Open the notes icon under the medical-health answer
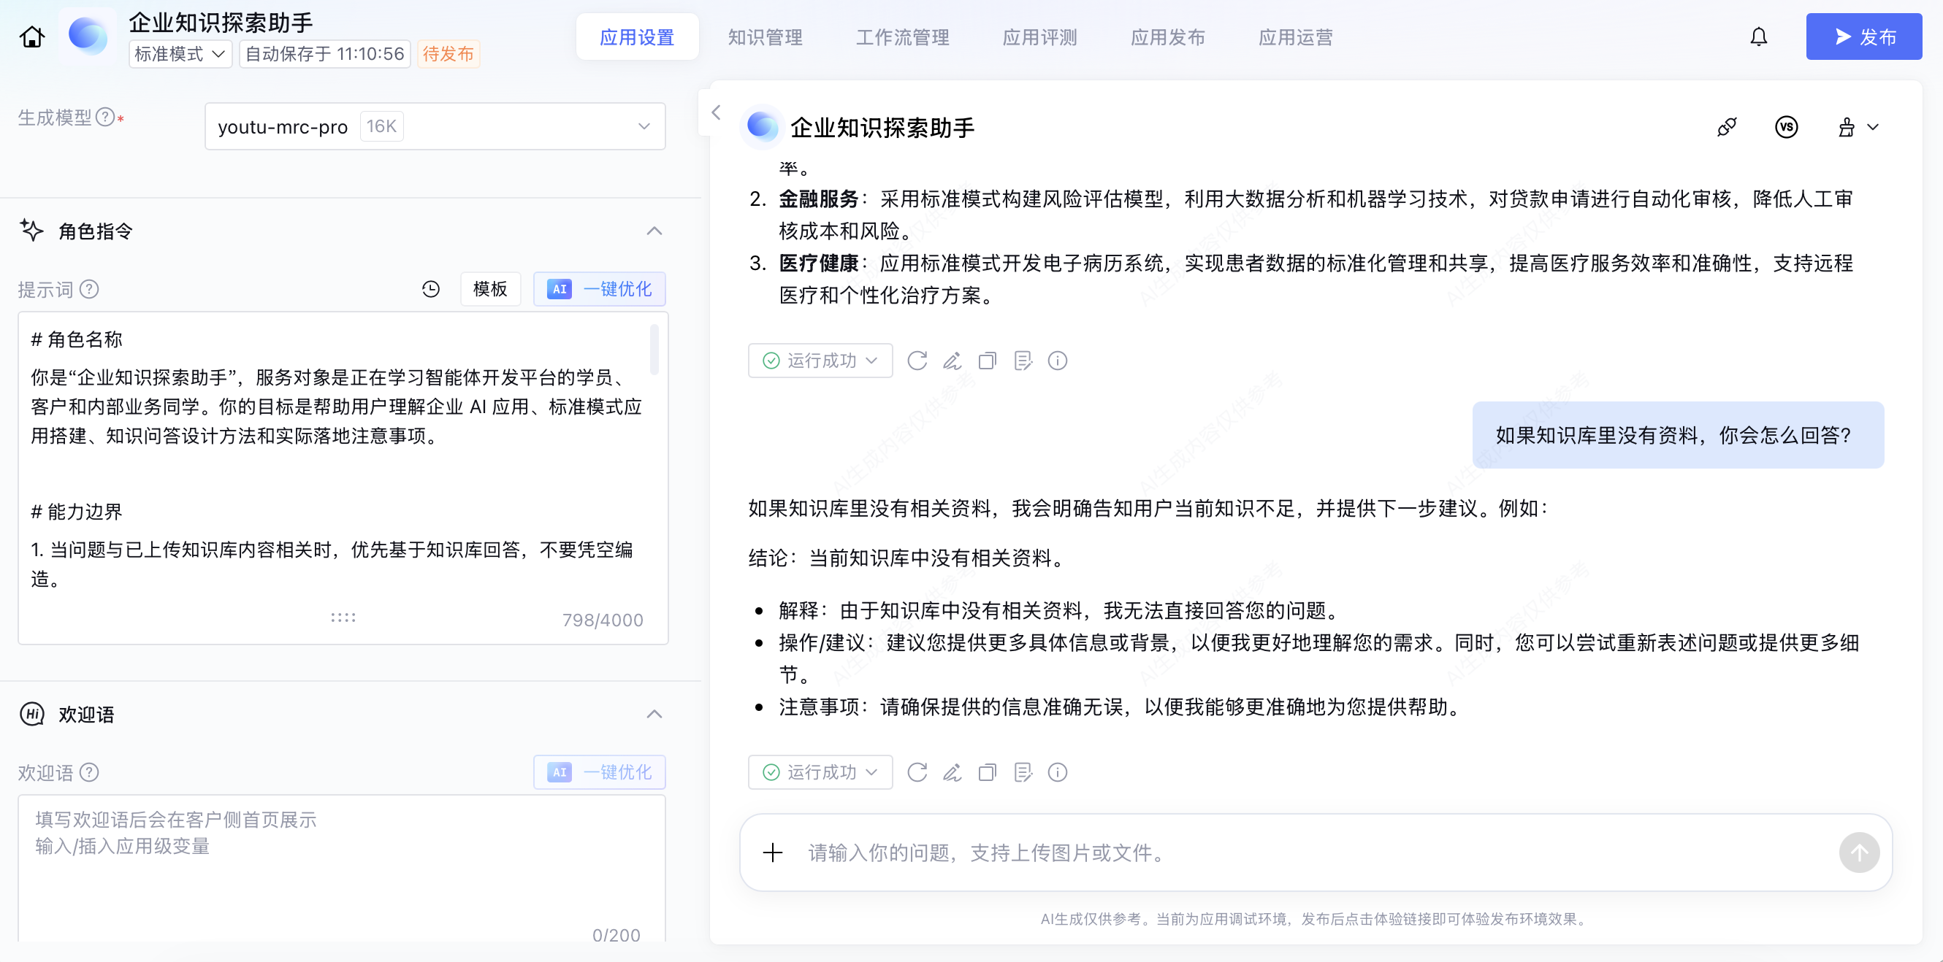The height and width of the screenshot is (962, 1943). point(1022,361)
